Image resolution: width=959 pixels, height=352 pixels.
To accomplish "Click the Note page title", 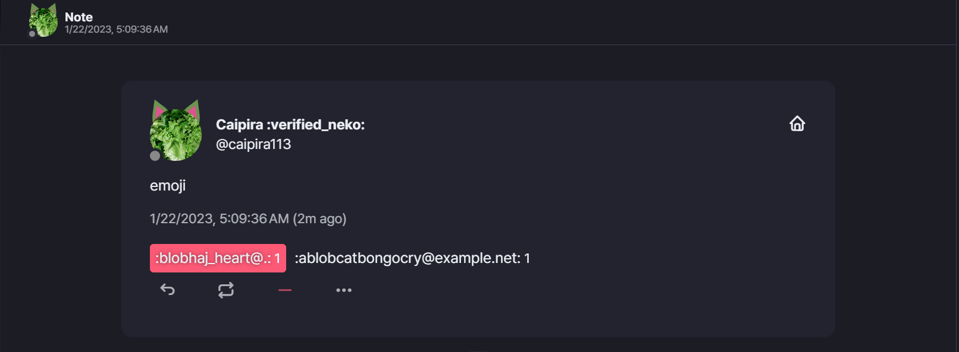I will tap(78, 17).
